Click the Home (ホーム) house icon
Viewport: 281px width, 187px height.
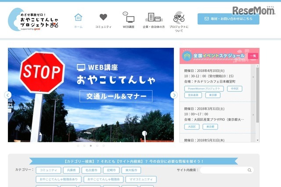coord(78,18)
